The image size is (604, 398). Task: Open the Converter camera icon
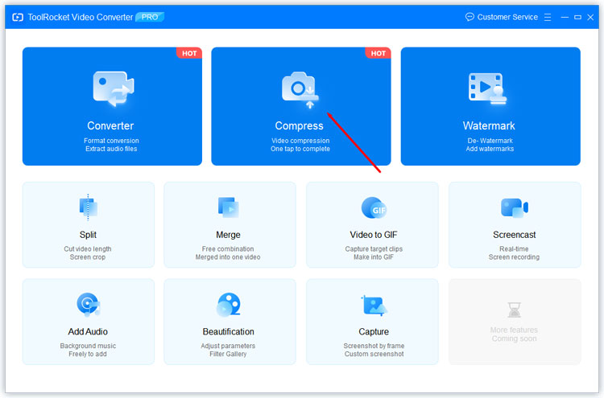point(114,88)
